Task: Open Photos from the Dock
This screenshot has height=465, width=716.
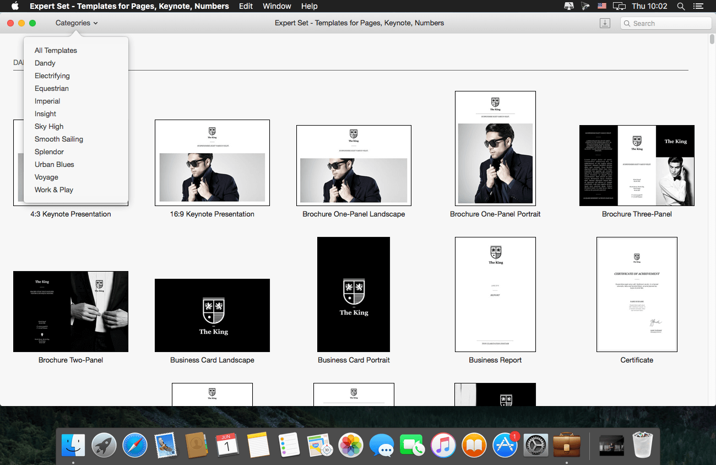Action: (x=351, y=445)
